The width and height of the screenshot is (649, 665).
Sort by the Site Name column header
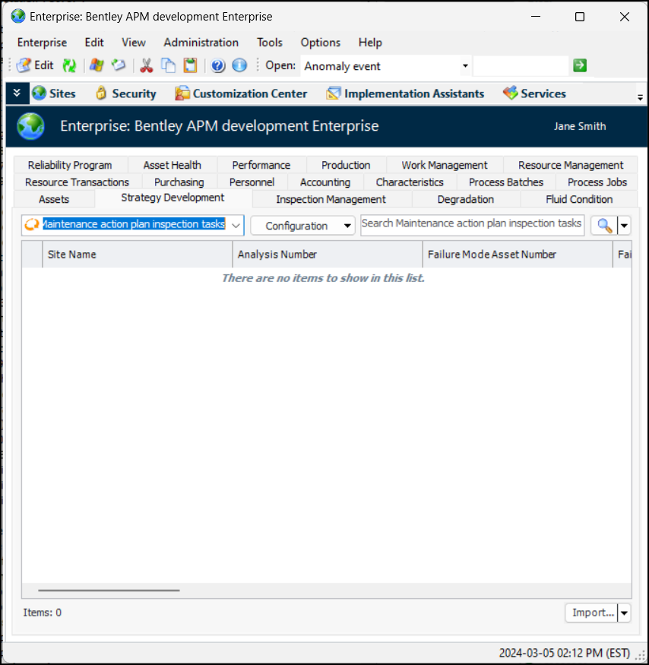[138, 255]
